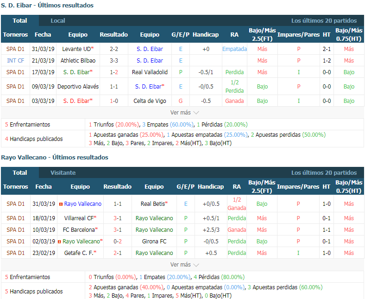Click Rayo Vallecano in 23/02/19 row
The height and width of the screenshot is (299, 365).
[x=154, y=253]
